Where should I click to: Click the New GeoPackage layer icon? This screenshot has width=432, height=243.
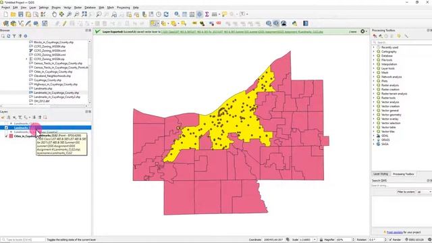(x=13, y=24)
